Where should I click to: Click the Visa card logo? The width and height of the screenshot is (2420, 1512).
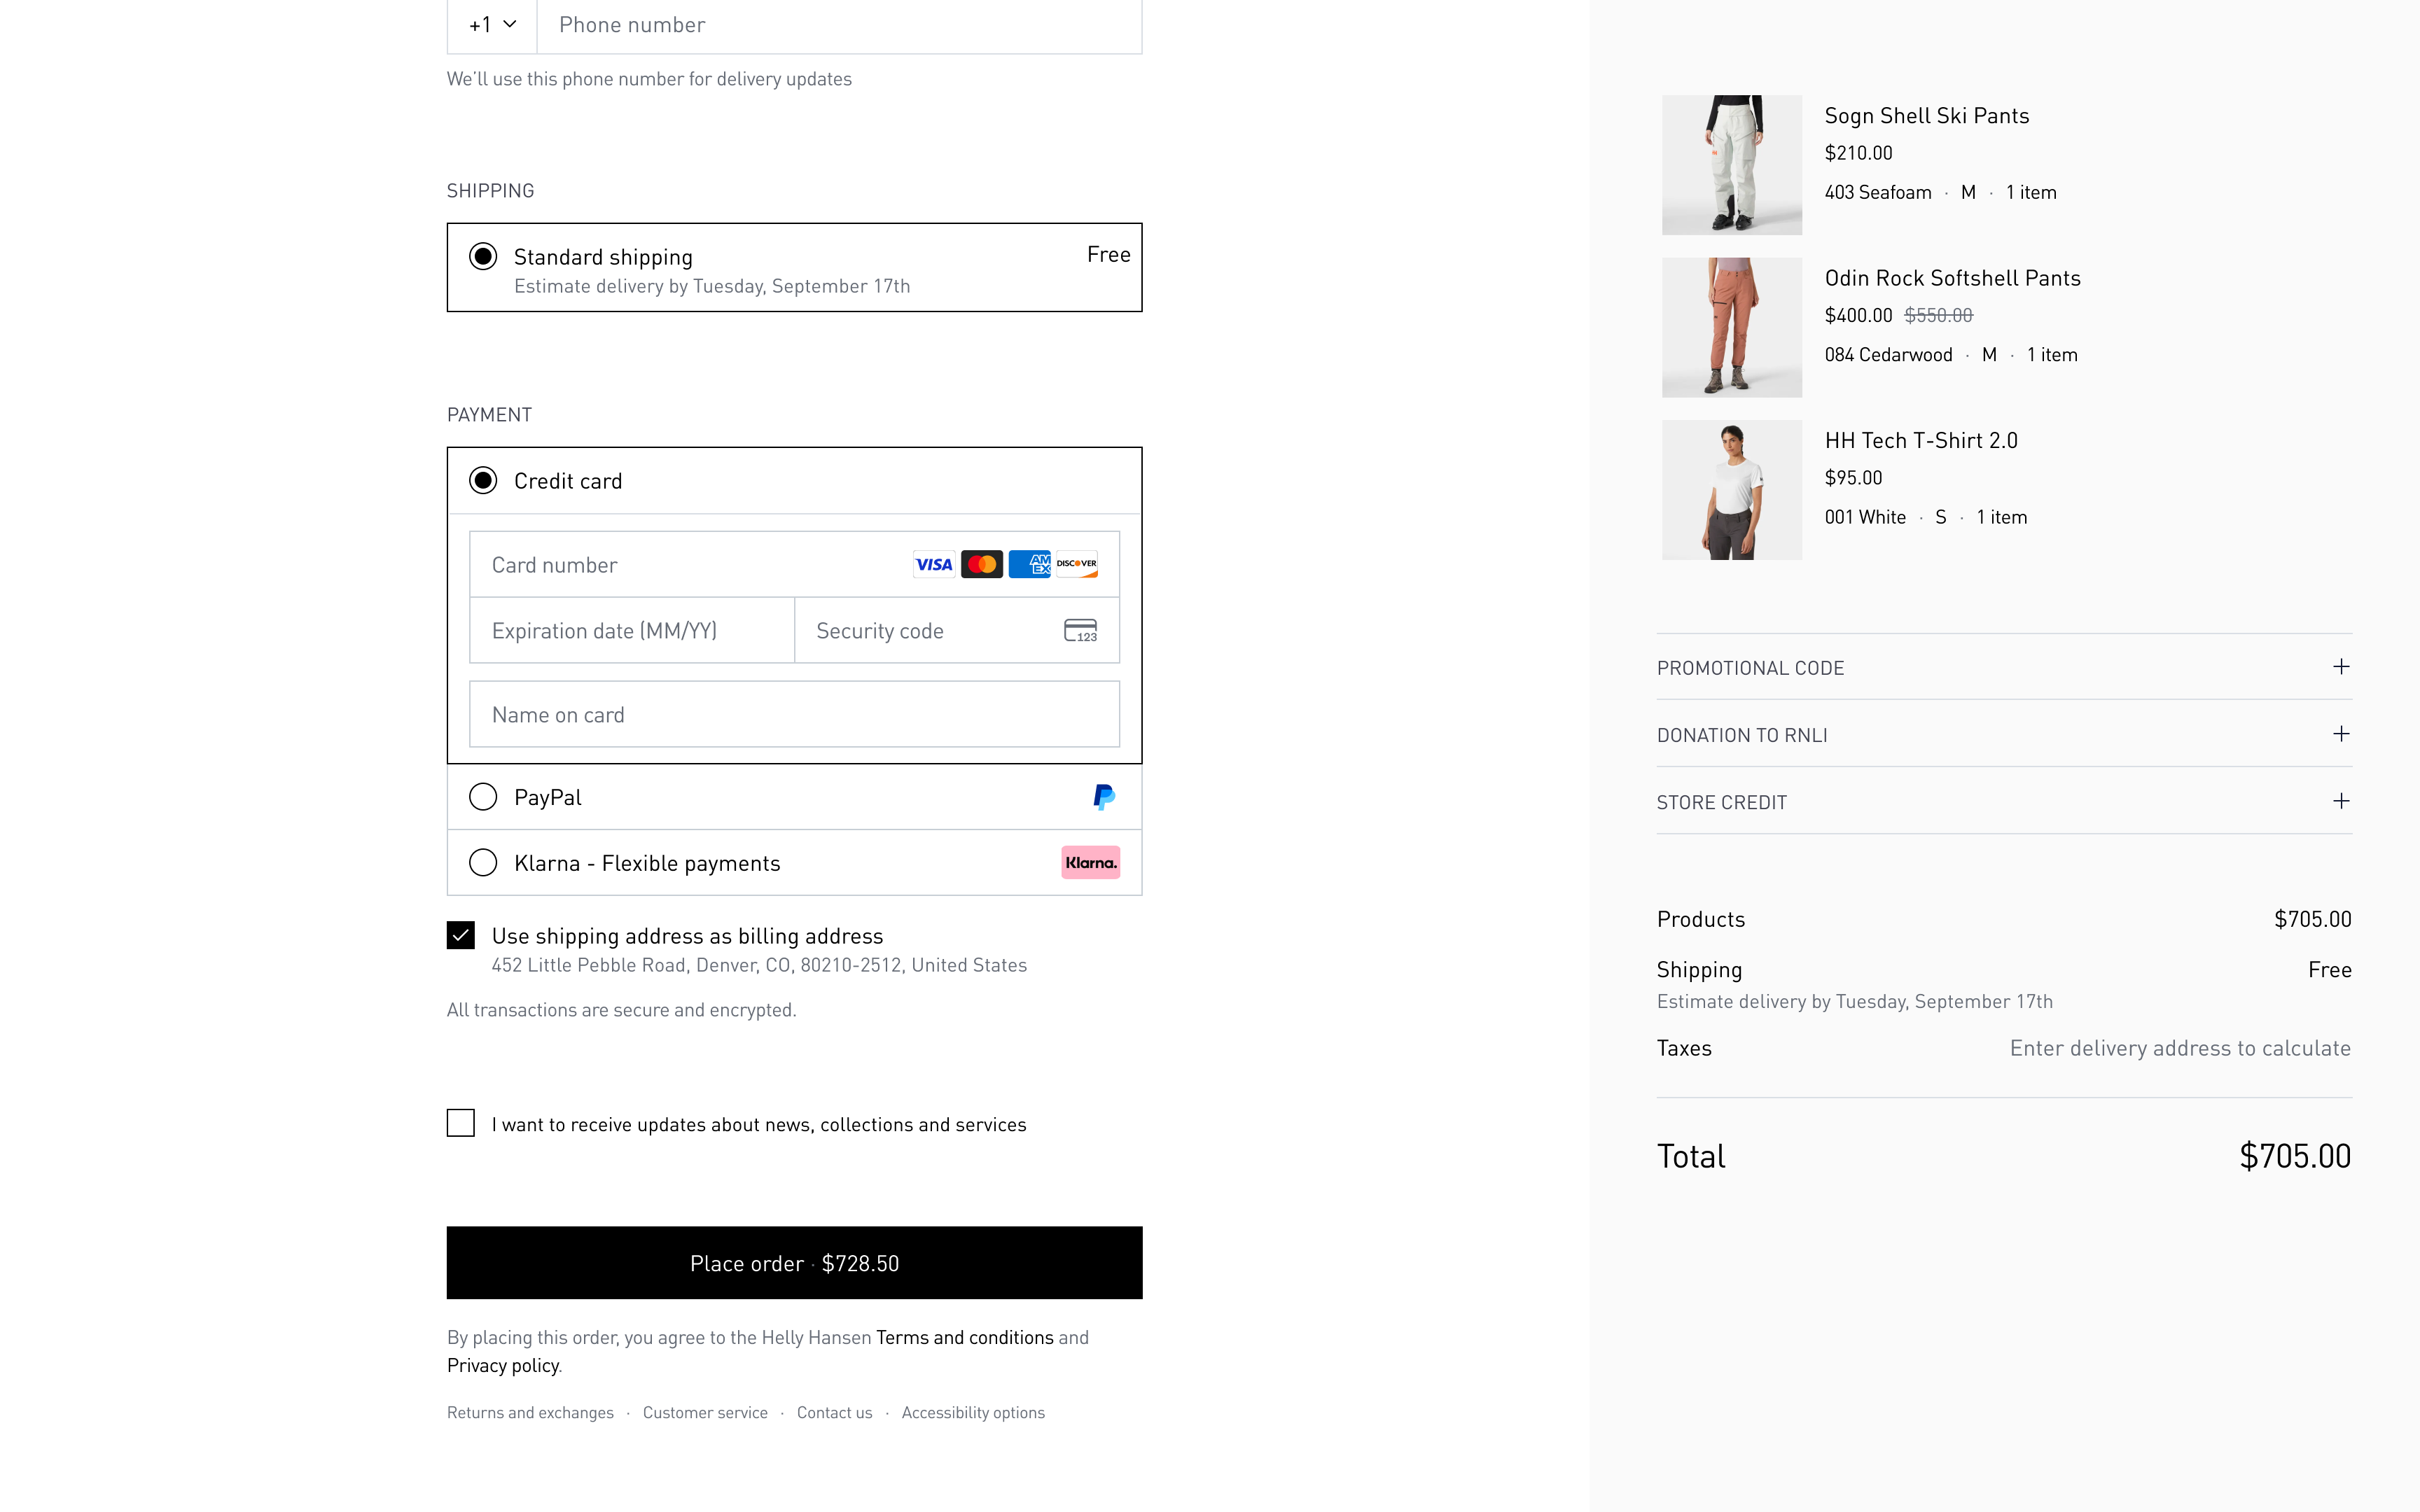coord(933,564)
